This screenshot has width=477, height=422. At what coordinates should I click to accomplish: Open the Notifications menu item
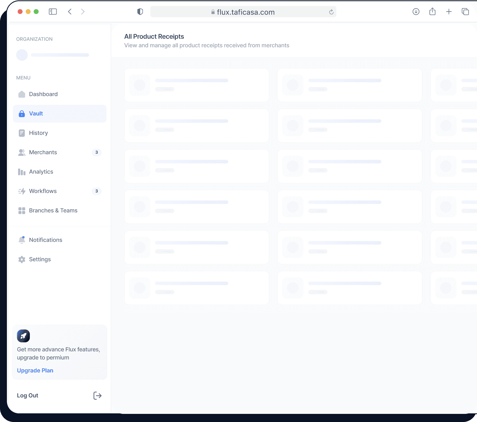[60, 240]
